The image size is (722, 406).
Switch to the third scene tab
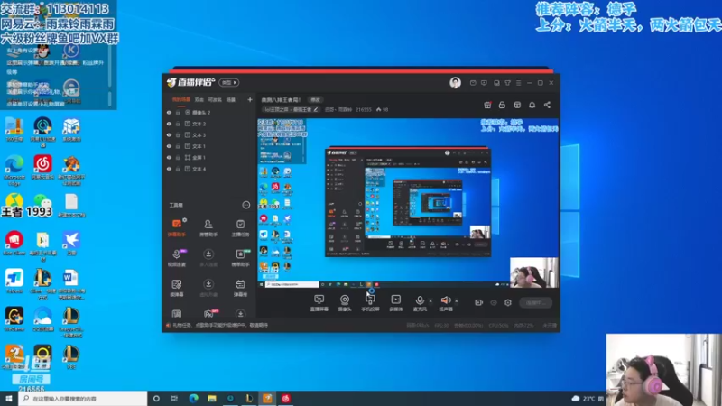215,99
